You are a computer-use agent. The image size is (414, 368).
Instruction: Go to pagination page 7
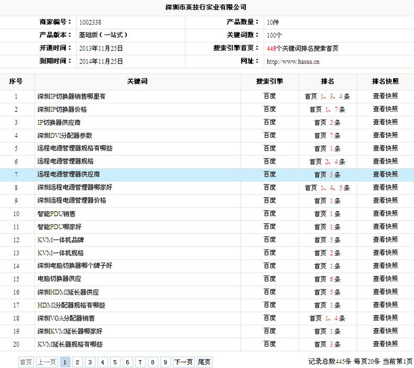point(140,362)
